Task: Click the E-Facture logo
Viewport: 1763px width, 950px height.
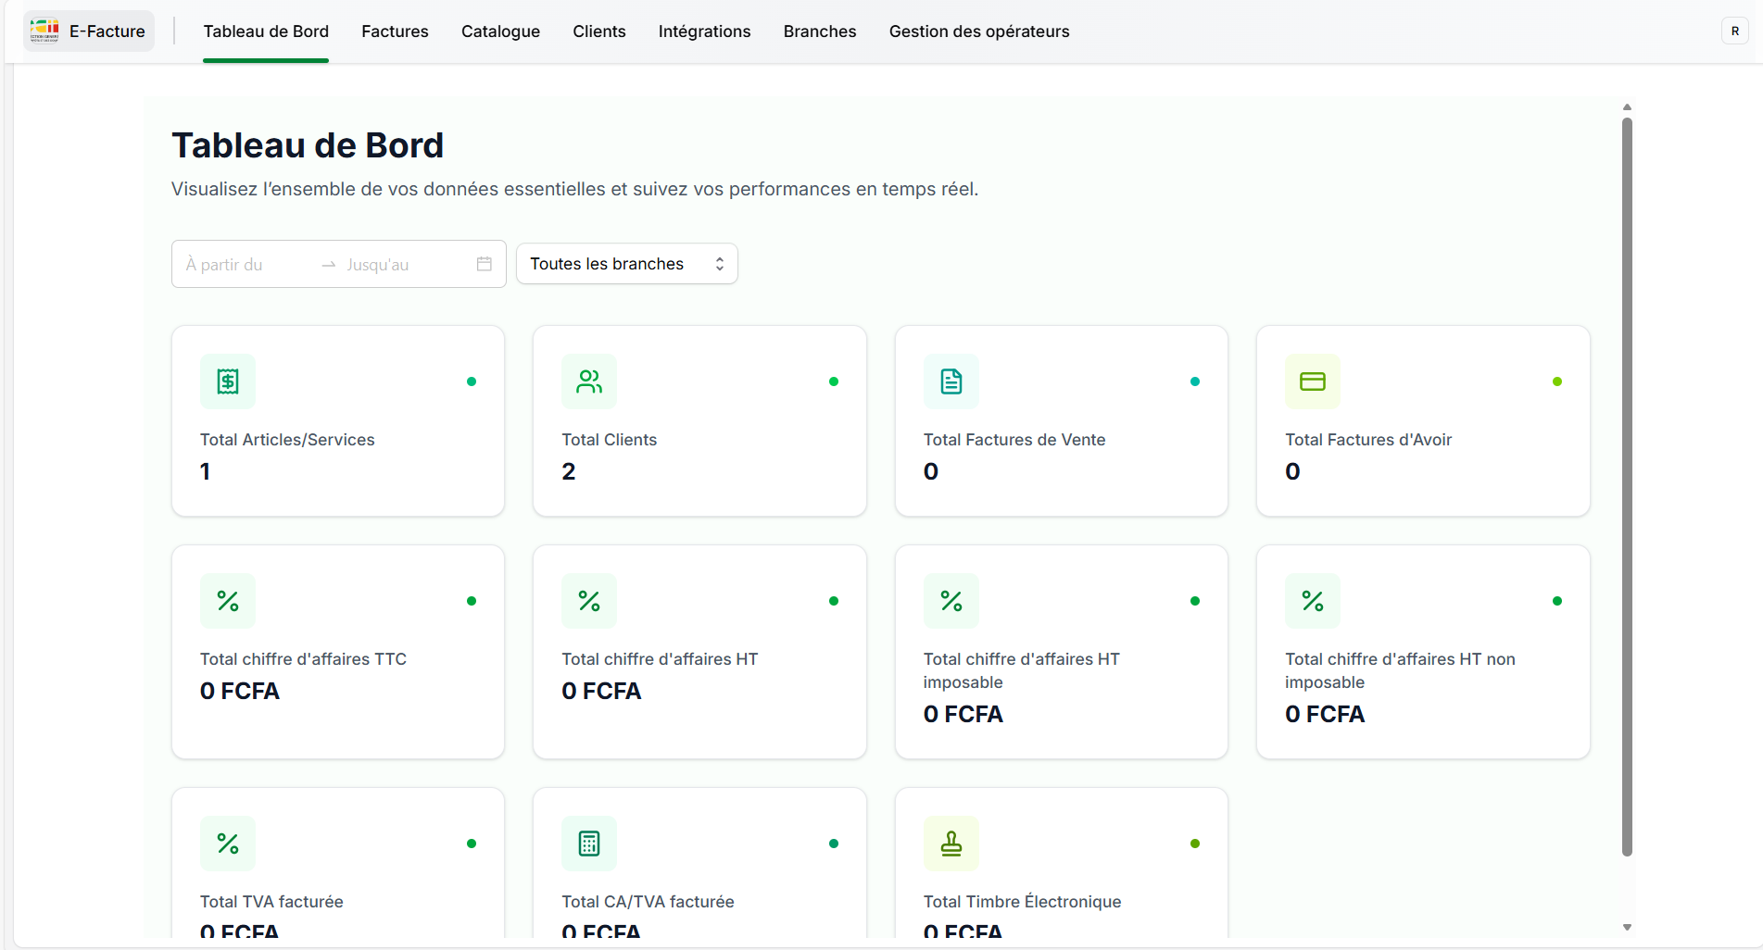Action: point(88,30)
